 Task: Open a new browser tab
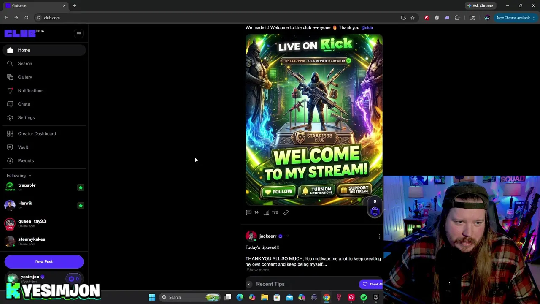click(x=74, y=5)
